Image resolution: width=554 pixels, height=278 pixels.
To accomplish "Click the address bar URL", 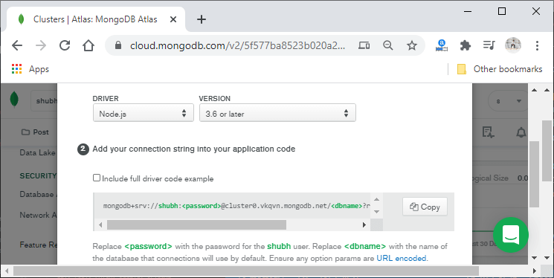I will [x=237, y=45].
